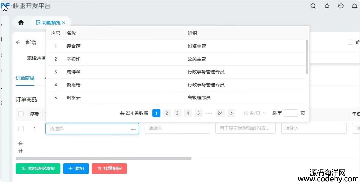Select the 功能预览 tab
The width and height of the screenshot is (360, 185).
click(x=48, y=23)
